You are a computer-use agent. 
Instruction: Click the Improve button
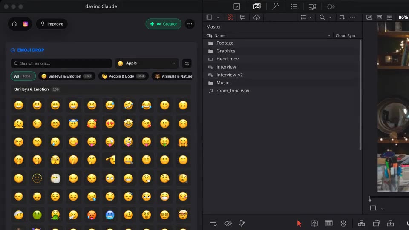[52, 24]
